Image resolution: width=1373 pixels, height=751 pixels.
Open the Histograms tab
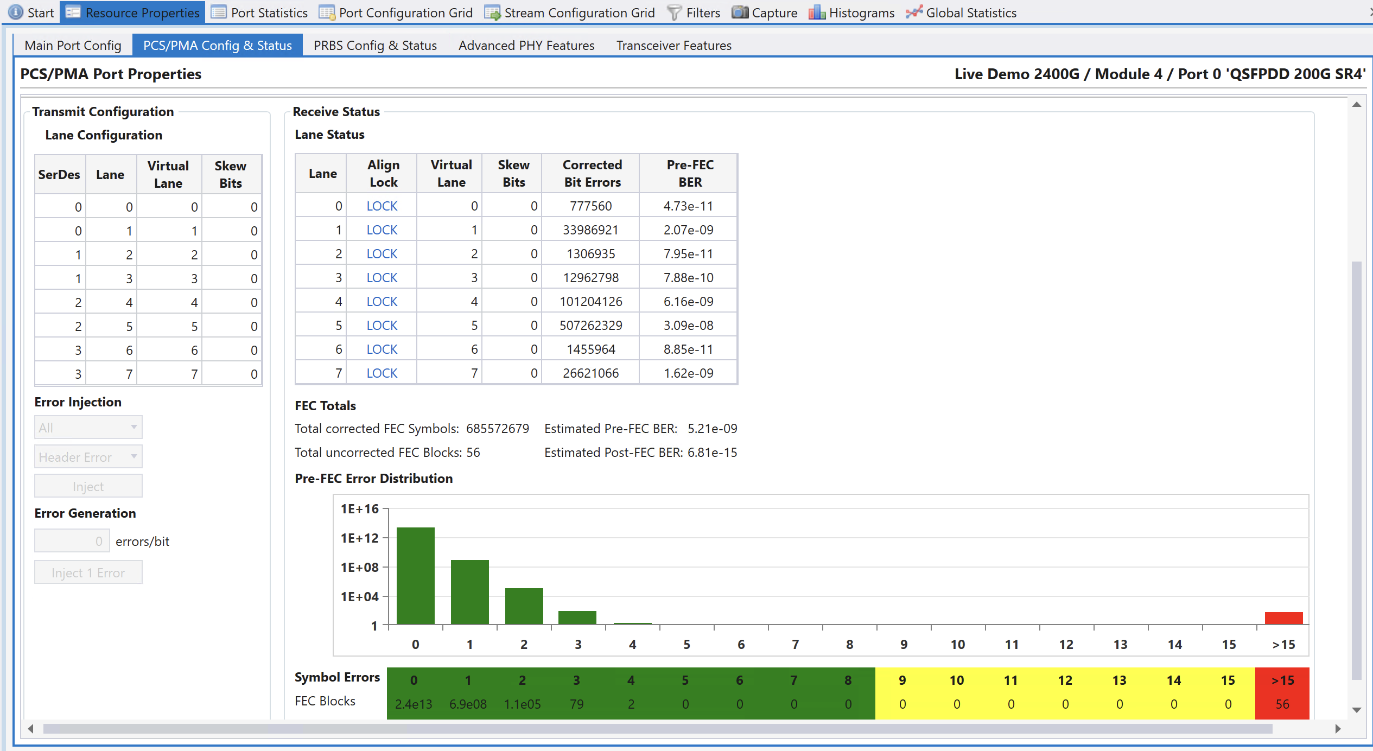pyautogui.click(x=852, y=12)
